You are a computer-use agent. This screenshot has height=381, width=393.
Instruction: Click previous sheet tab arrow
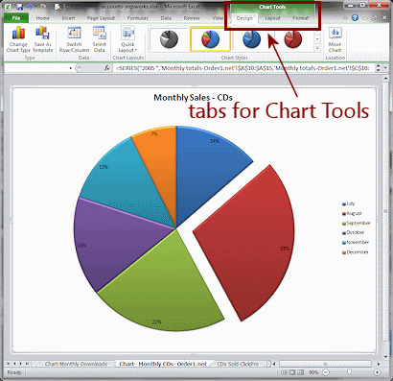14,364
